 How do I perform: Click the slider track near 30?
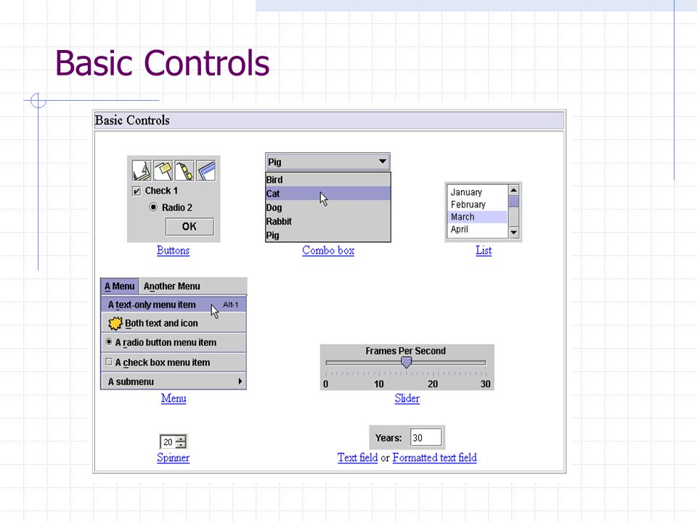[x=484, y=362]
